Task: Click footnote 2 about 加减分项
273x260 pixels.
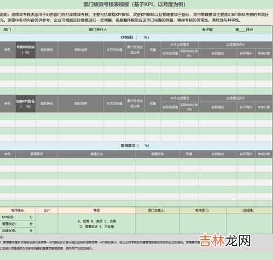Action: pyautogui.click(x=47, y=248)
